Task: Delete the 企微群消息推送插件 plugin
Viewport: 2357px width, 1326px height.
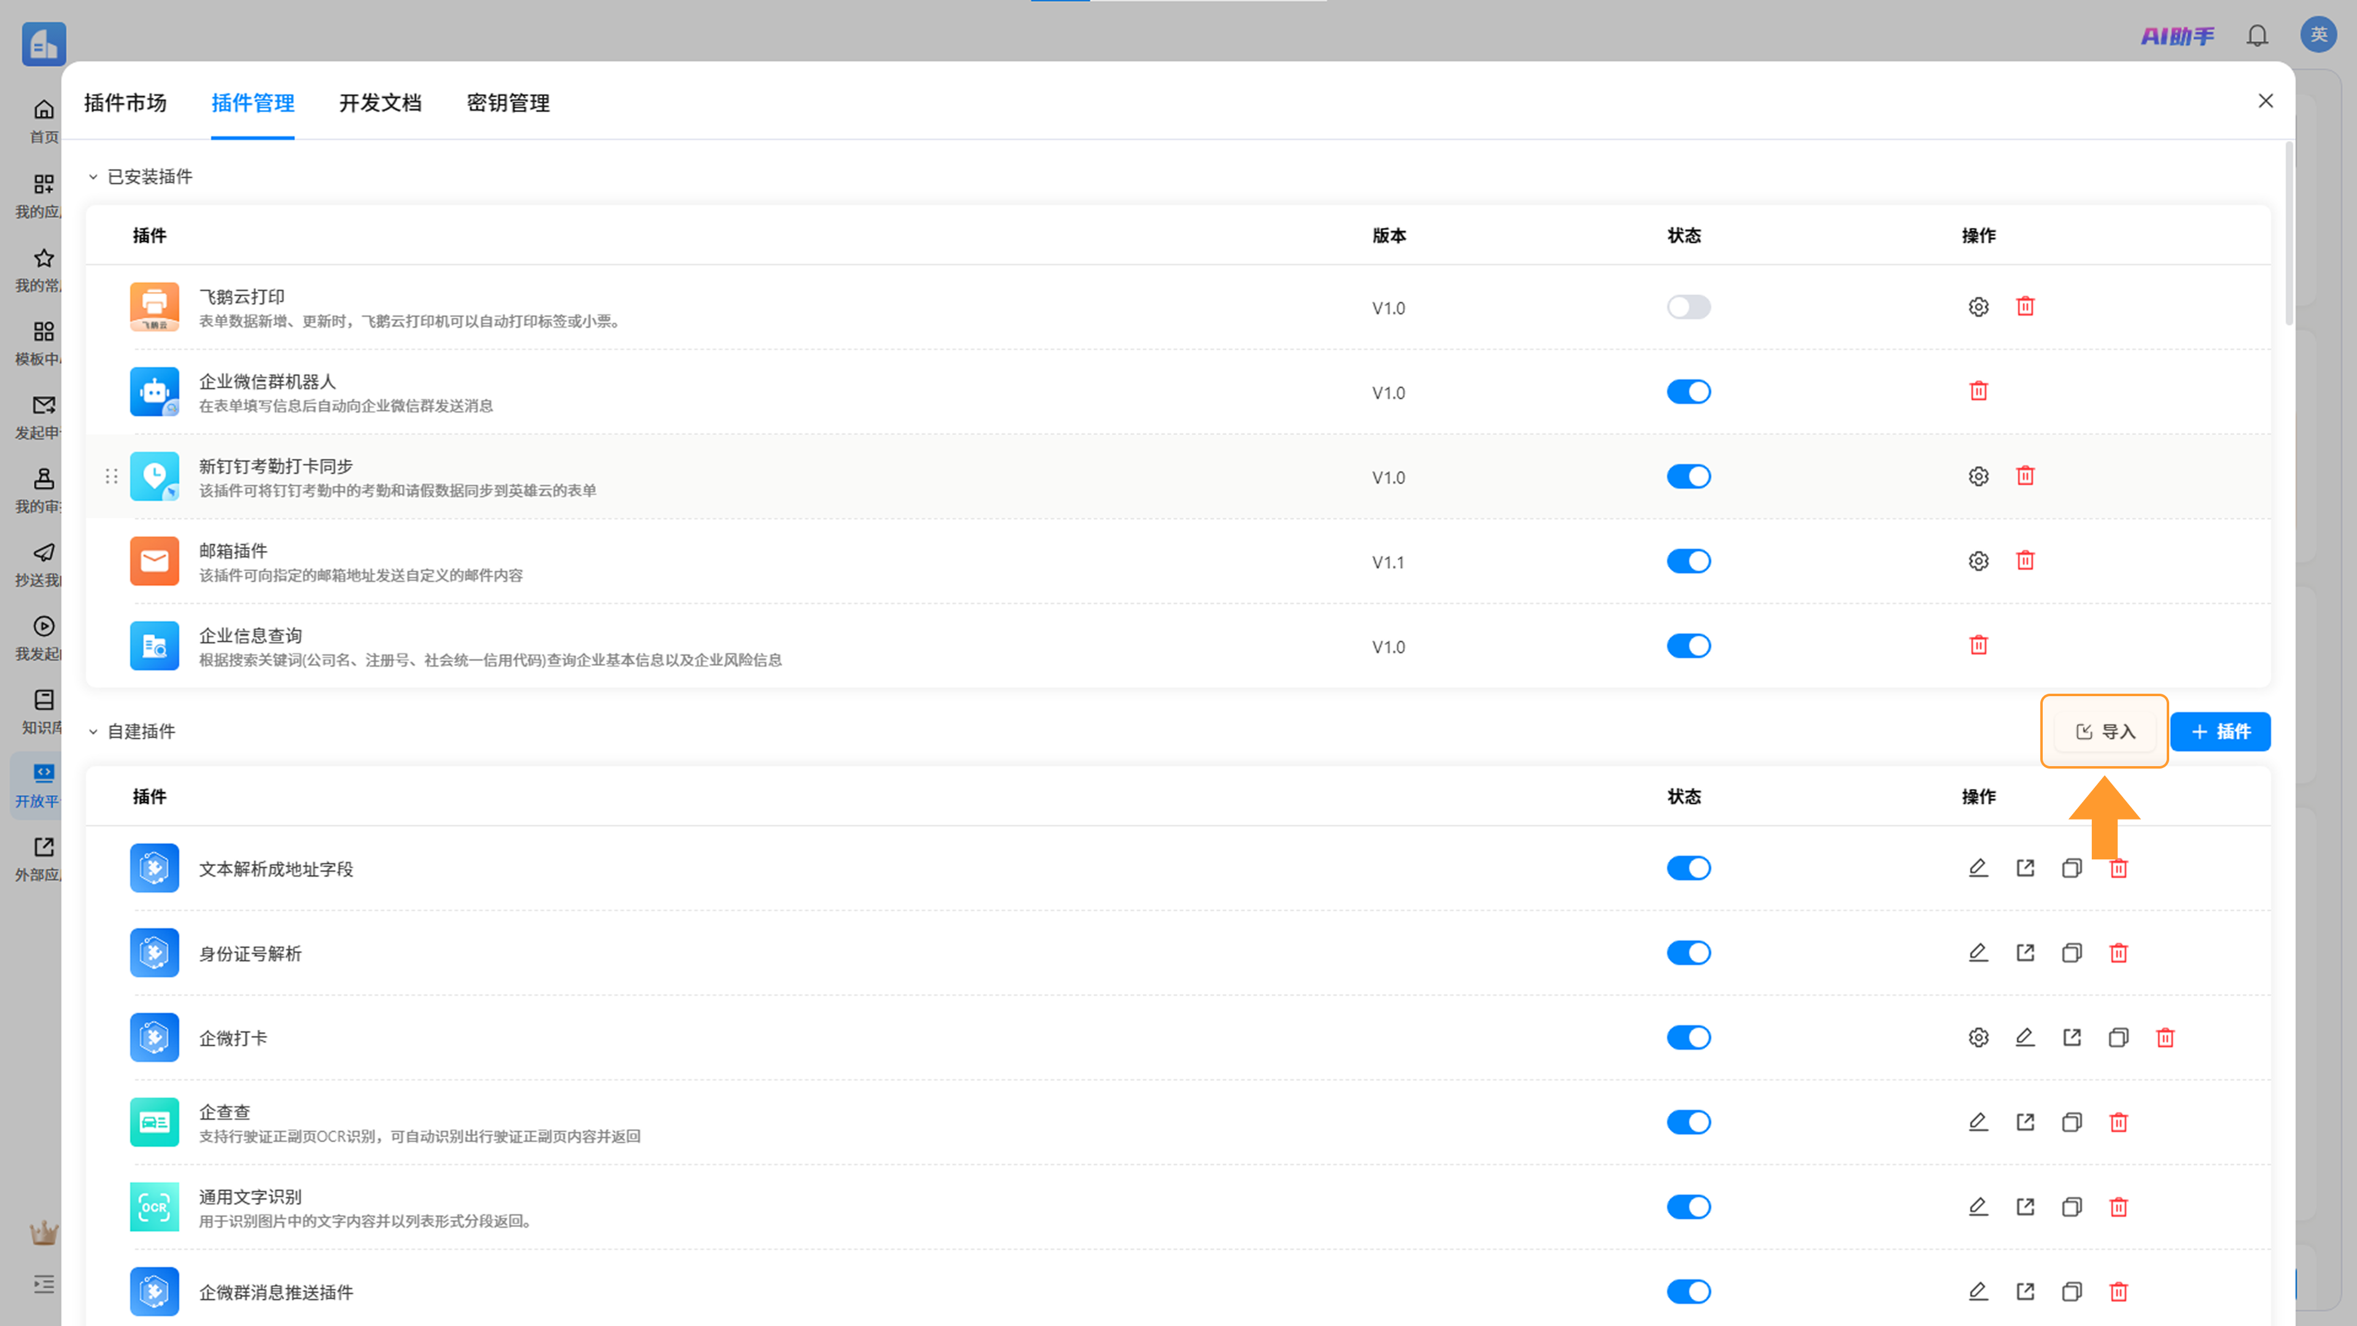Action: (x=2118, y=1291)
